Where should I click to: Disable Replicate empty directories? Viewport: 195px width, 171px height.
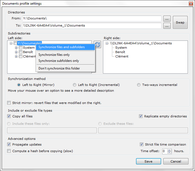pos(141,116)
